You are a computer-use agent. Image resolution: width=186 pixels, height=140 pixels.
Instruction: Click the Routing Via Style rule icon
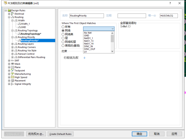pyautogui.click(x=16, y=51)
